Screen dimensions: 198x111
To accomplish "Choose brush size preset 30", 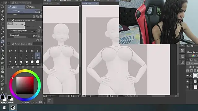I will tap(38, 63).
